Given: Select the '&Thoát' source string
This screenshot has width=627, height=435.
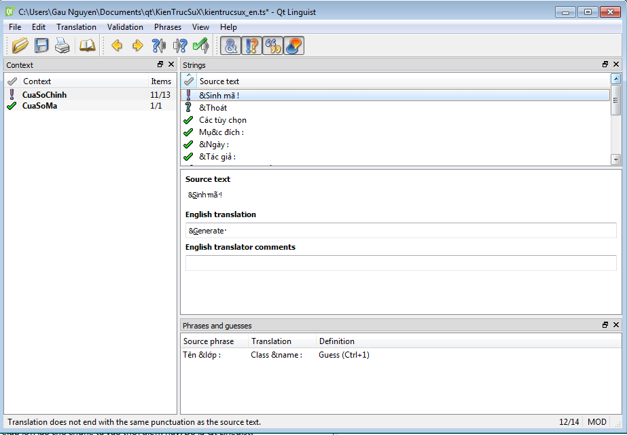Looking at the screenshot, I should (x=213, y=107).
